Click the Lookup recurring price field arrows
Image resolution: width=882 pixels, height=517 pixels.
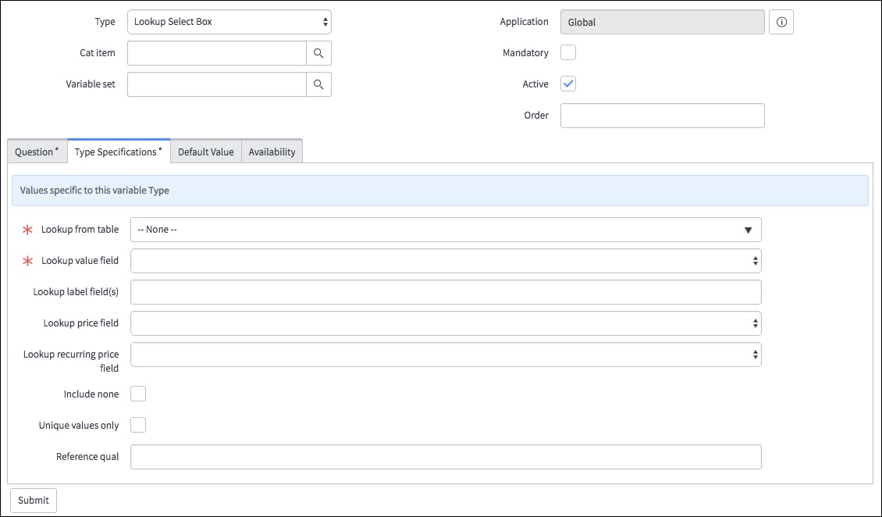(754, 354)
